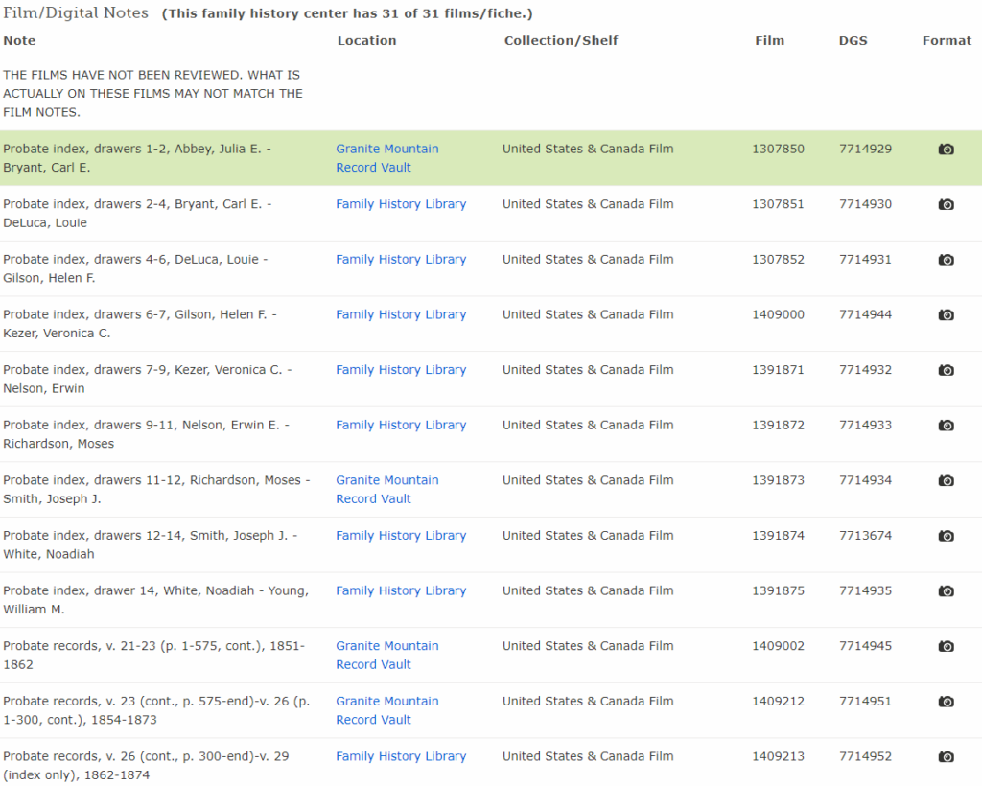The image size is (982, 786).
Task: Select note 'Probate index, drawer 14, White, Noadiah'
Action: coord(156,599)
